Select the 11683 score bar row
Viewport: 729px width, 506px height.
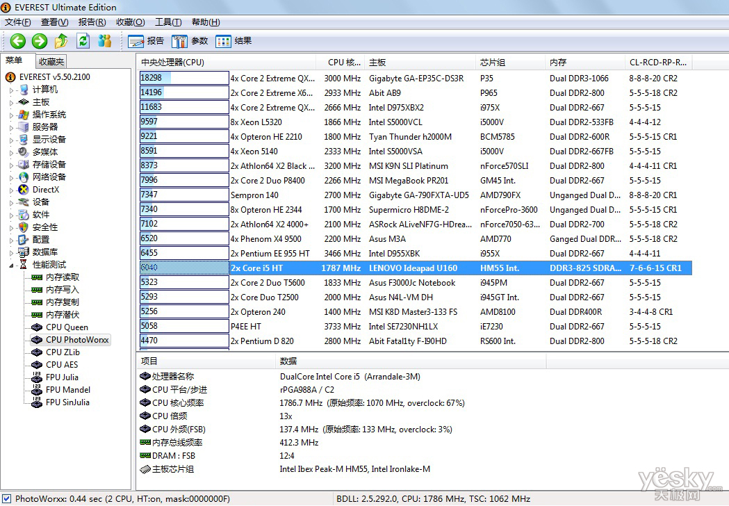pos(184,107)
